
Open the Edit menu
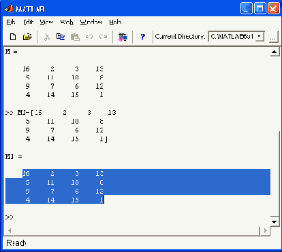tap(28, 22)
